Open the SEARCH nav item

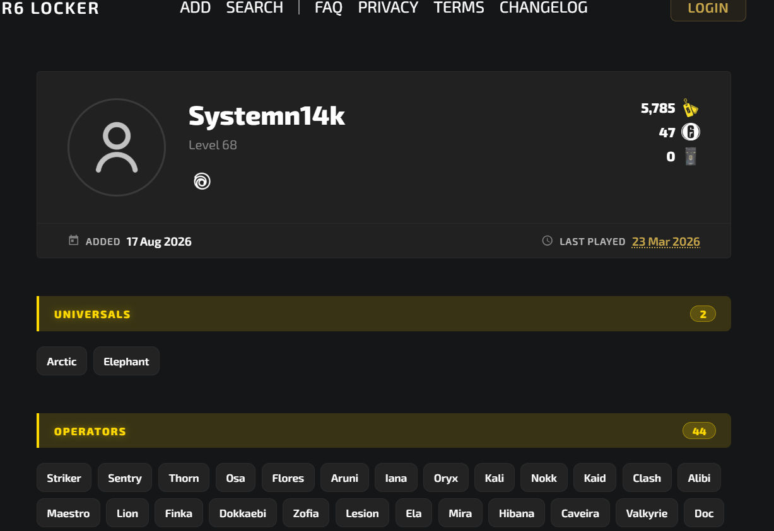pos(255,8)
